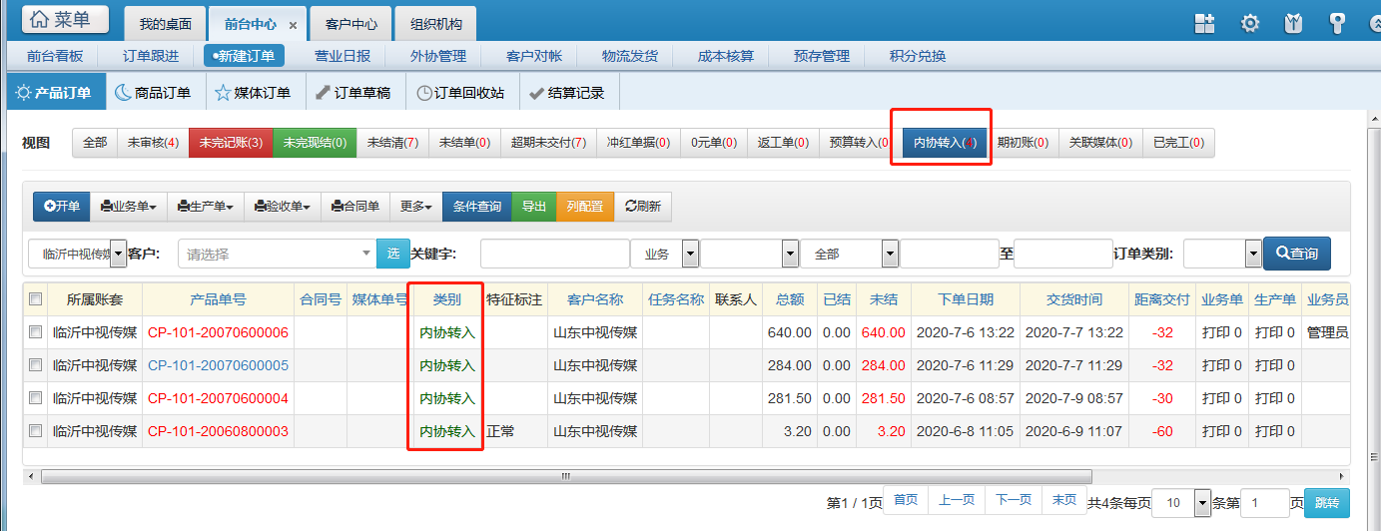Image resolution: width=1381 pixels, height=531 pixels.
Task: Open 订单跟进 menu item
Action: pos(151,56)
